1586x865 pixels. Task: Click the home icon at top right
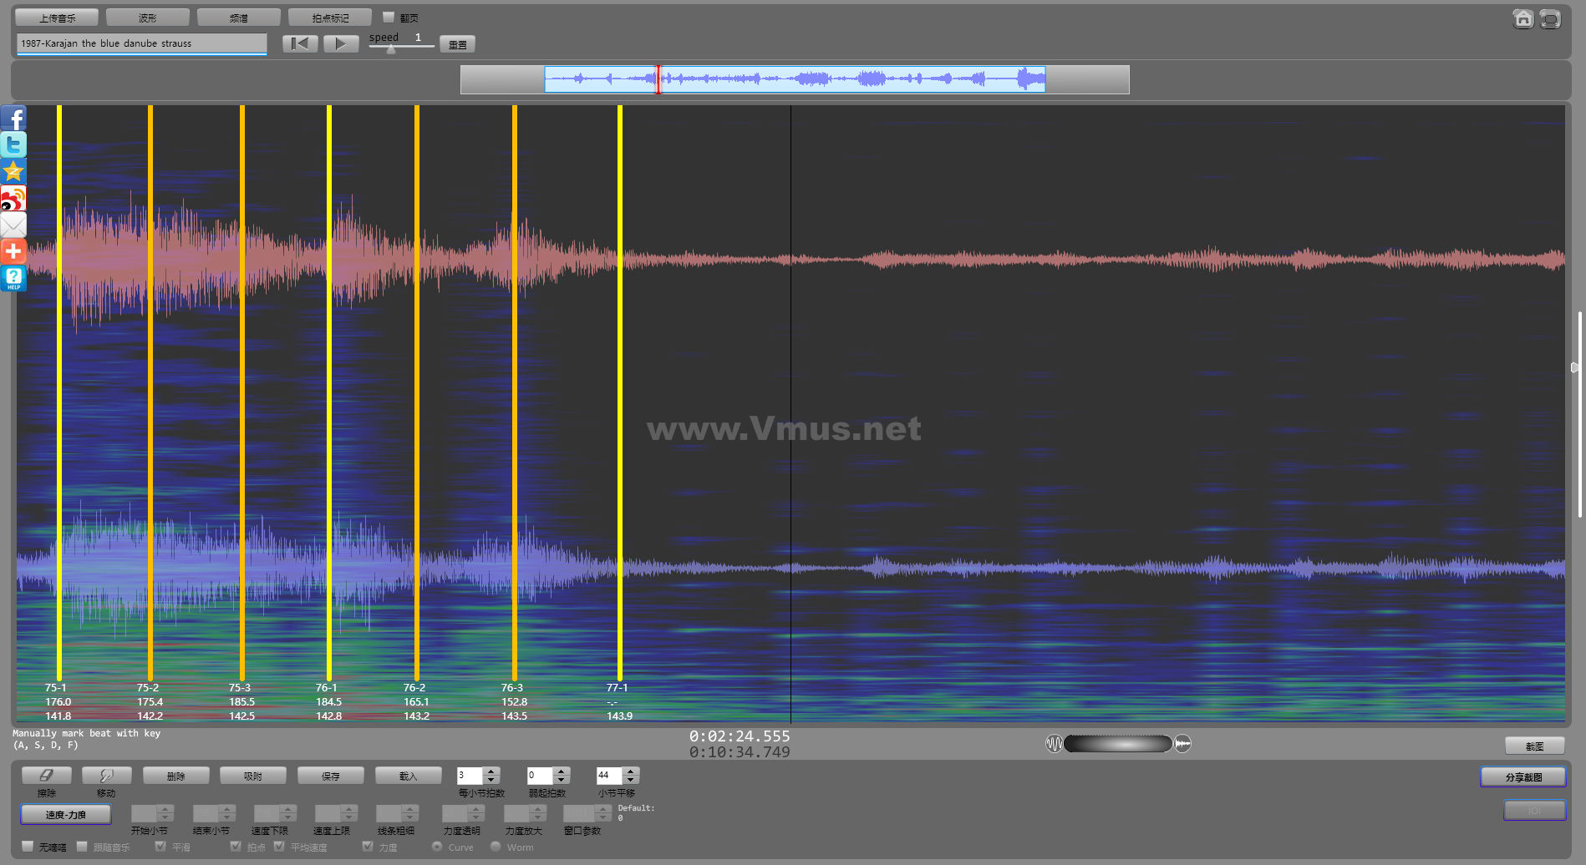click(x=1522, y=18)
